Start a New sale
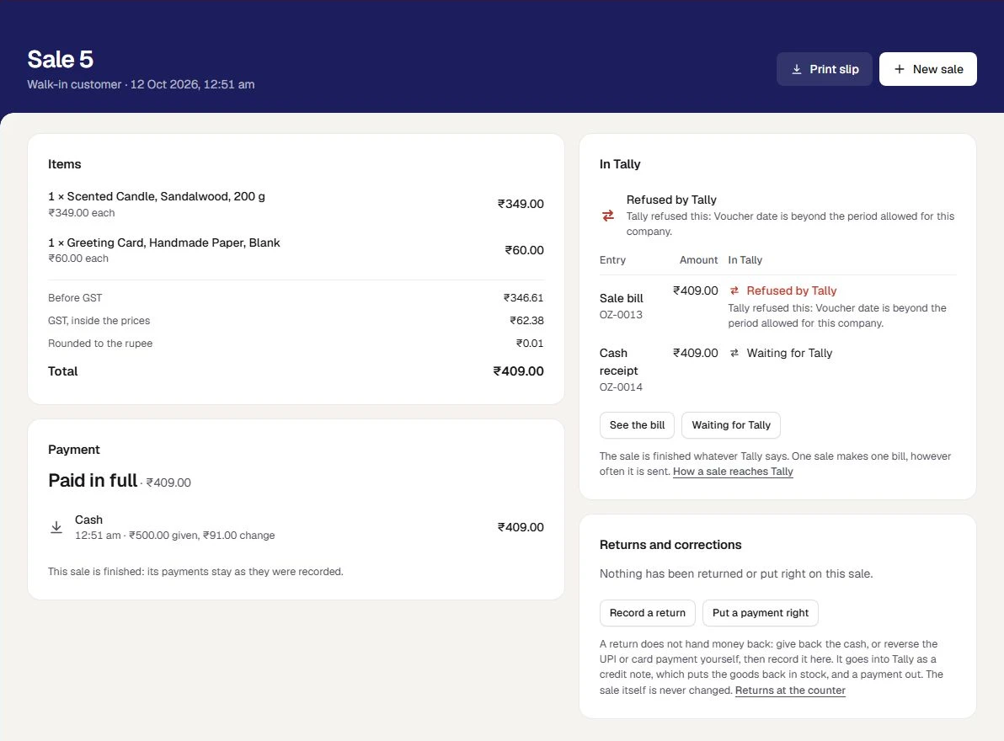Image resolution: width=1004 pixels, height=741 pixels. click(928, 69)
